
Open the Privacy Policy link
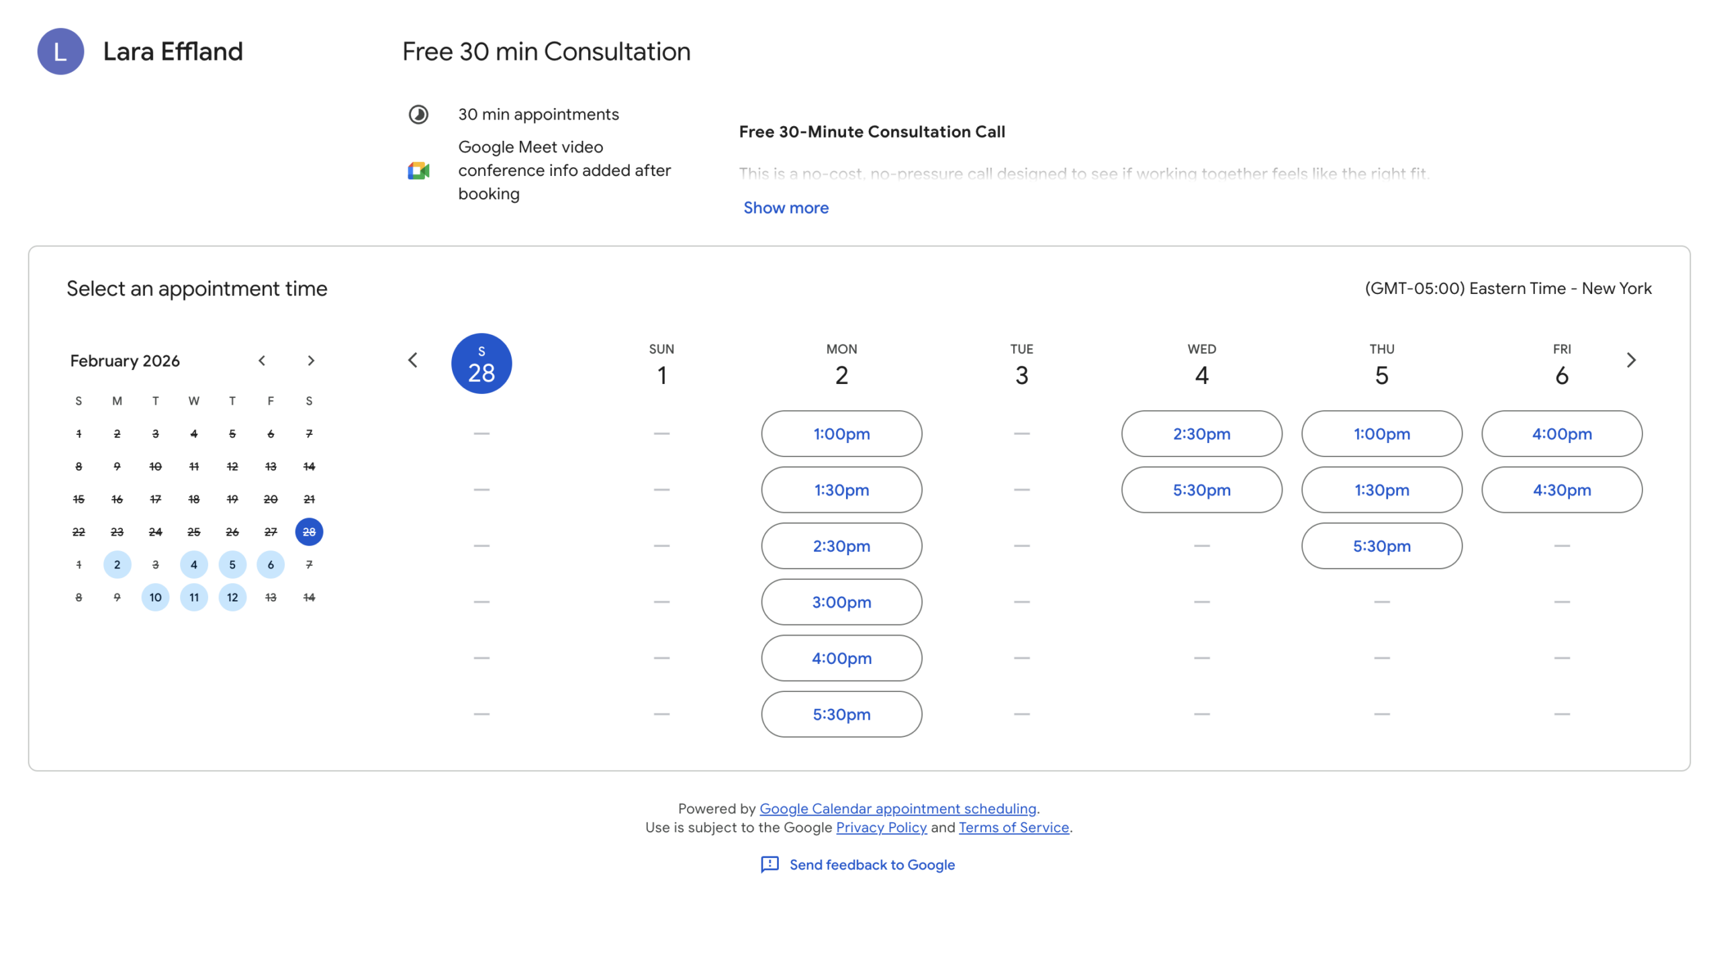tap(881, 828)
